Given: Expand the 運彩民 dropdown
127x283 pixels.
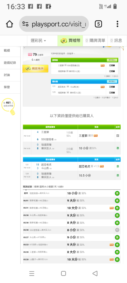Looking at the screenshot, I should click(38, 40).
